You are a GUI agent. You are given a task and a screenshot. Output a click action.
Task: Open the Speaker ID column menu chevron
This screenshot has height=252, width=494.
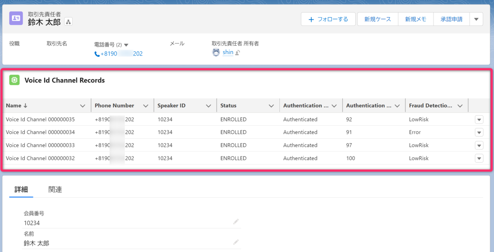(x=208, y=106)
